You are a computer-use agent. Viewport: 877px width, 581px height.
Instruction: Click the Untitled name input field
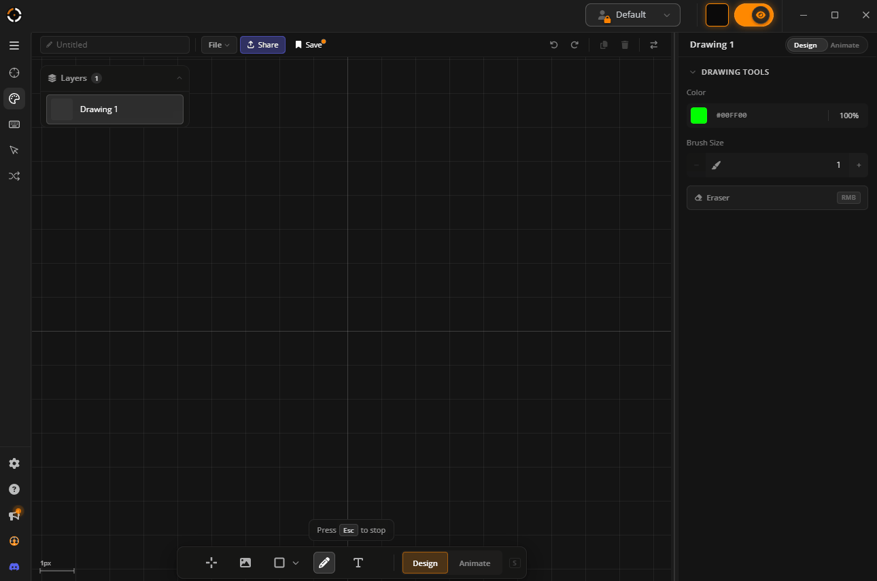tap(115, 45)
